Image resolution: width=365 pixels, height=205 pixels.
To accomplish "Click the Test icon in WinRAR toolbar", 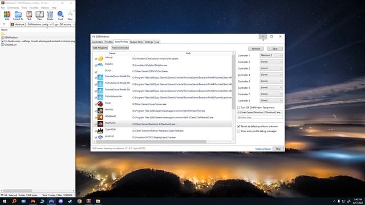I will pyautogui.click(x=29, y=15).
